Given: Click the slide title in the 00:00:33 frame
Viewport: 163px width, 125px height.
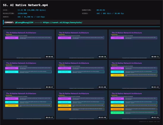Looking at the screenshot, I should point(127,33).
